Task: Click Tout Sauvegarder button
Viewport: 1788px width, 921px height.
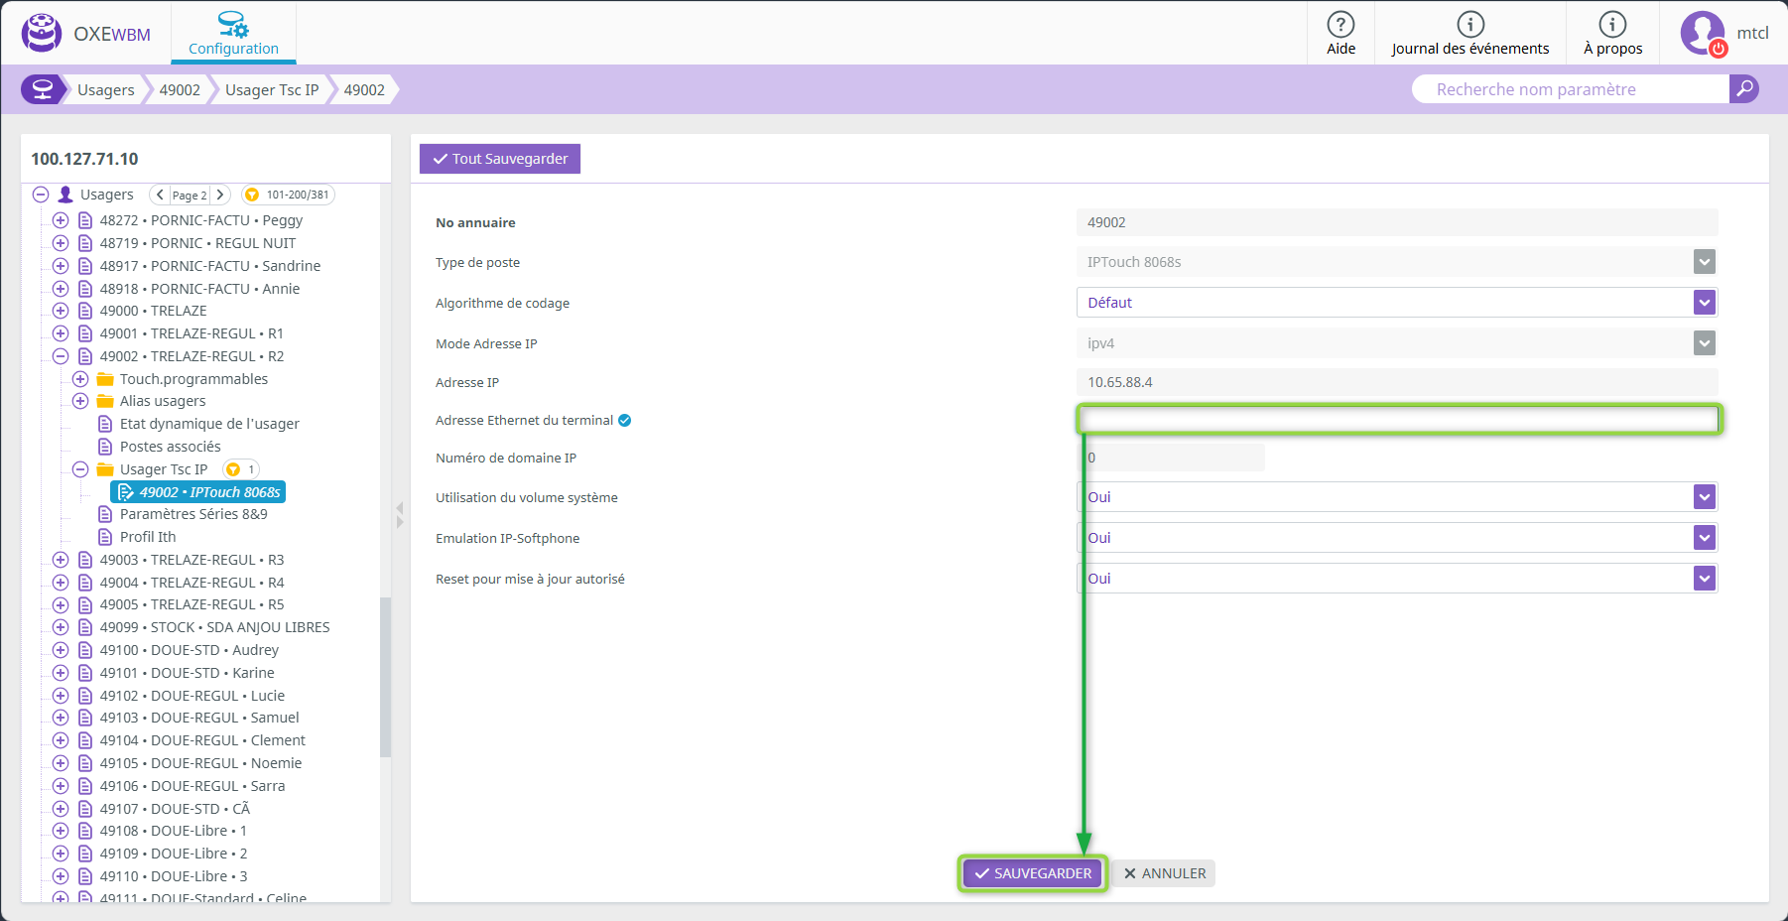Action: pos(500,159)
